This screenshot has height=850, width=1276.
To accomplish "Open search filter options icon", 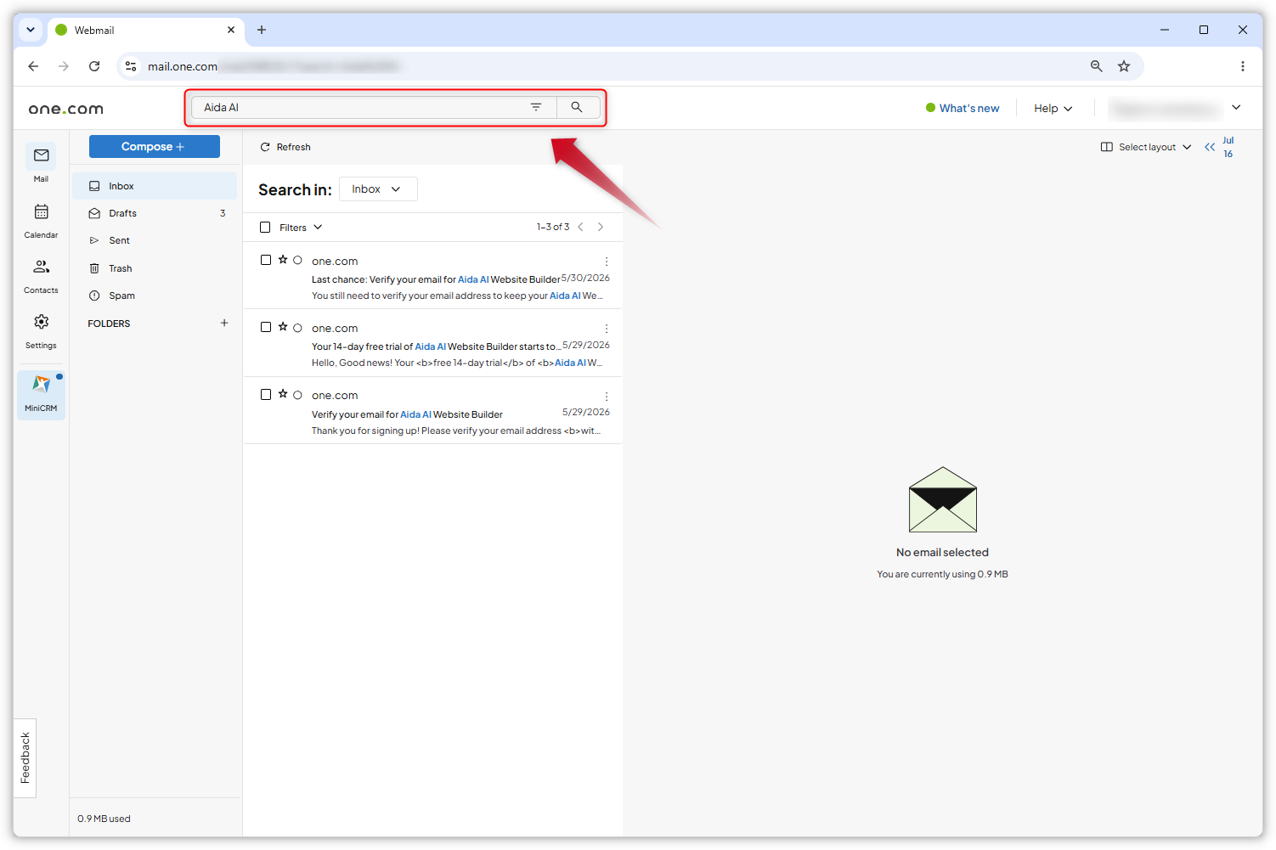I will 536,107.
